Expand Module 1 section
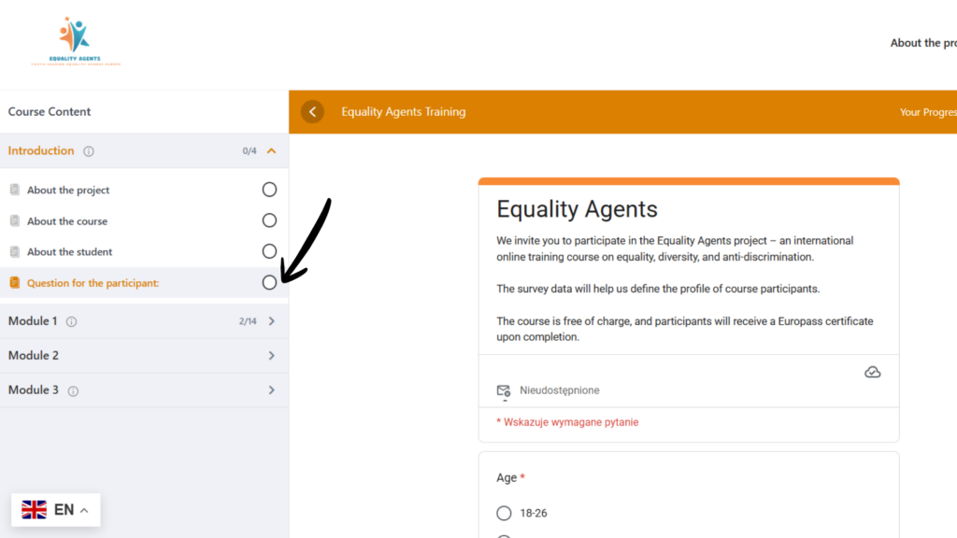The image size is (957, 538). pos(271,321)
